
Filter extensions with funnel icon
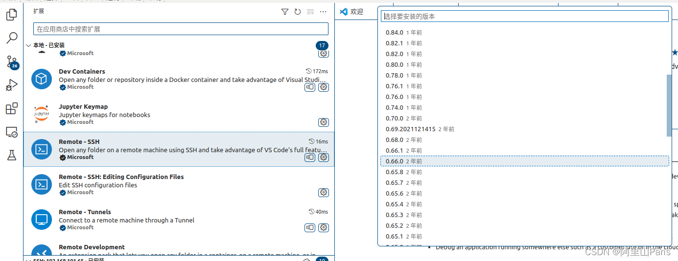(285, 12)
